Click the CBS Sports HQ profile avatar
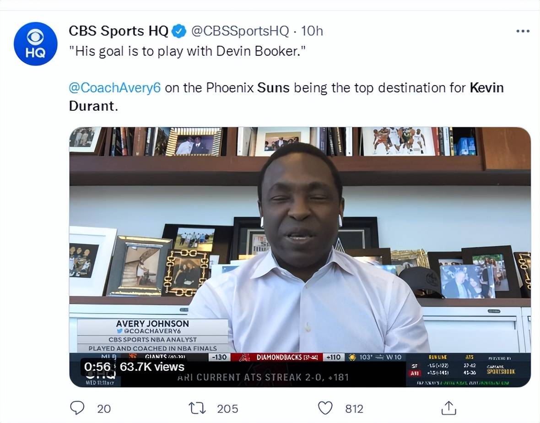This screenshot has height=423, width=540. [x=36, y=44]
